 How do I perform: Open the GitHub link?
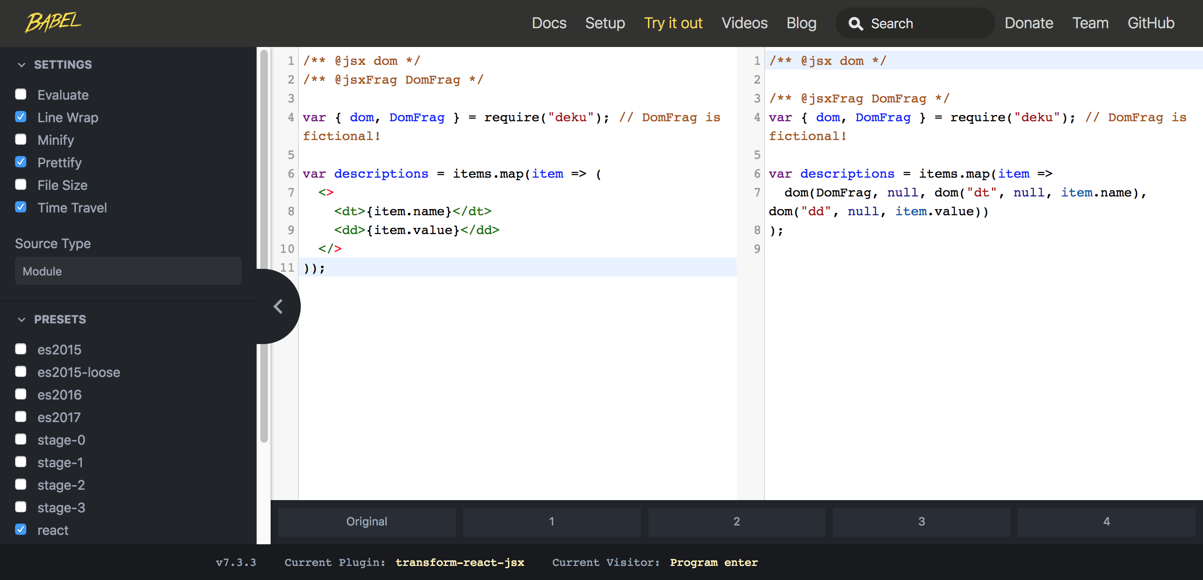tap(1151, 23)
